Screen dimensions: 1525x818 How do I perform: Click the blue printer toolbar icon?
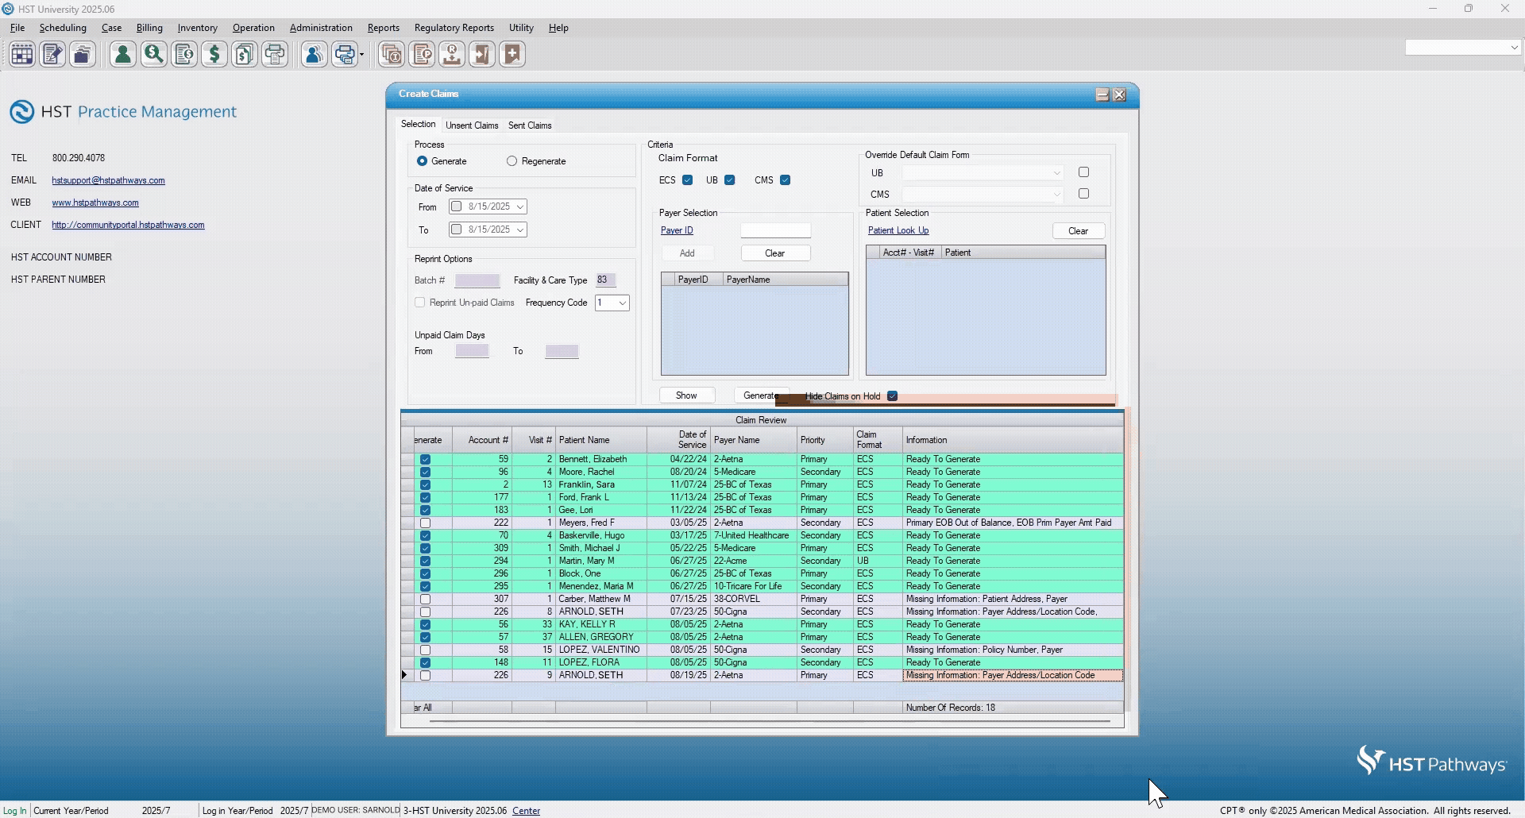click(x=345, y=55)
